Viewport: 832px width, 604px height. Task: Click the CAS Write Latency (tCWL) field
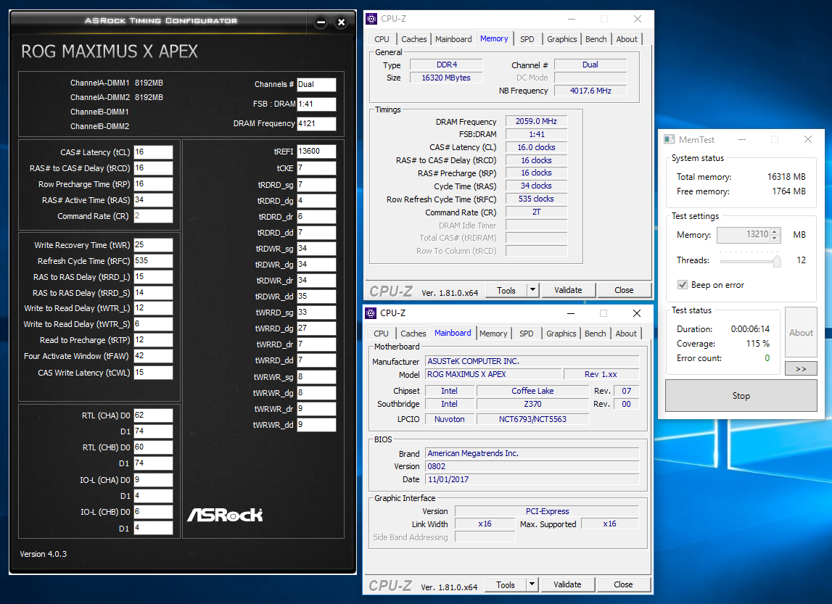pyautogui.click(x=153, y=373)
